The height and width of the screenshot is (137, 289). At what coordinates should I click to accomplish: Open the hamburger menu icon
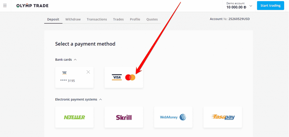(5, 6)
